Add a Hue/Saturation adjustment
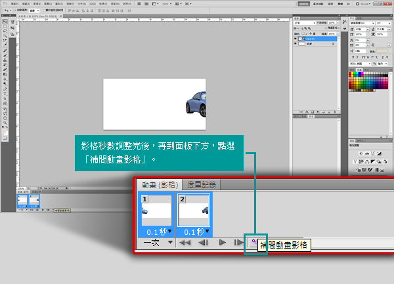The image size is (394, 284). (x=361, y=161)
